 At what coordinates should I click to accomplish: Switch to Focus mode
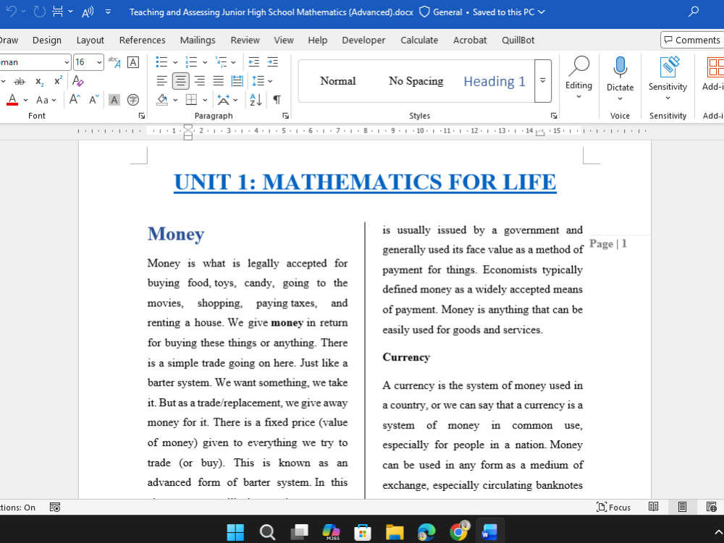614,507
